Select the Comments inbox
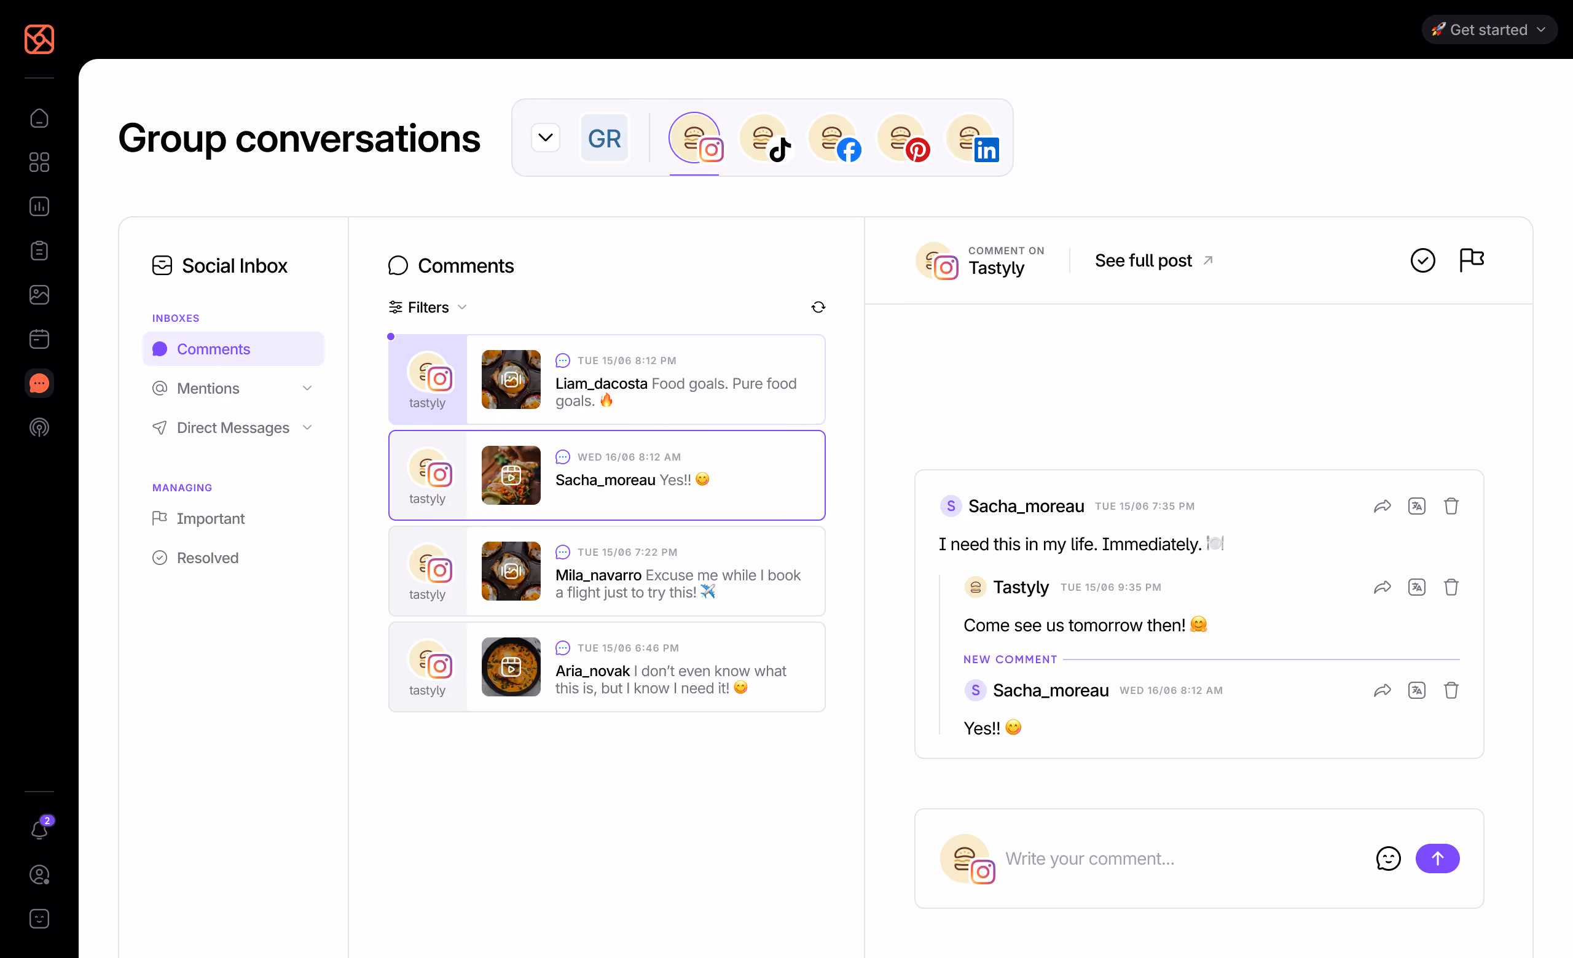The height and width of the screenshot is (958, 1573). click(x=233, y=349)
